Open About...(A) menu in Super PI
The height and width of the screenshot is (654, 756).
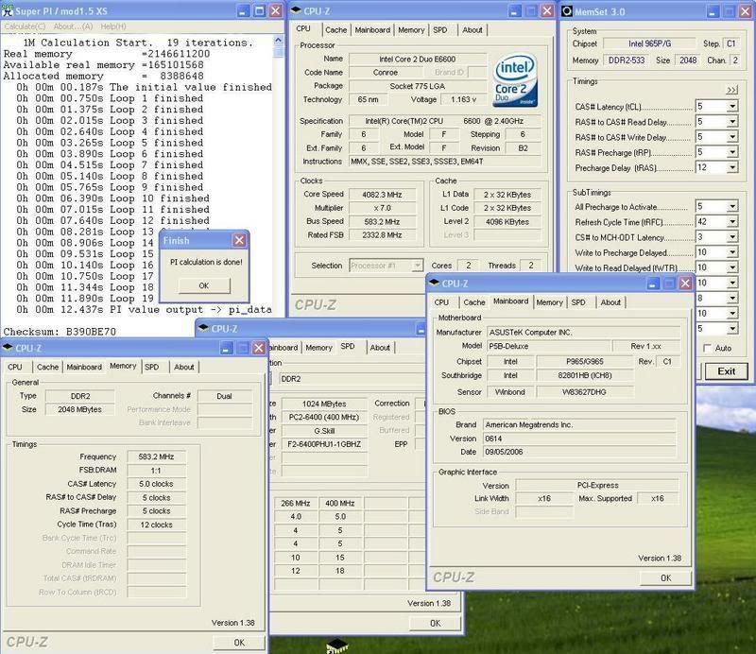pyautogui.click(x=73, y=26)
